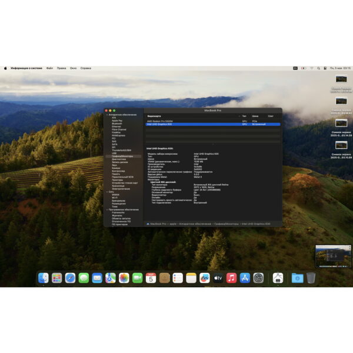This screenshot has height=353, width=353.
Task: Select Диагностика in the sidebar
Action: 119,159
